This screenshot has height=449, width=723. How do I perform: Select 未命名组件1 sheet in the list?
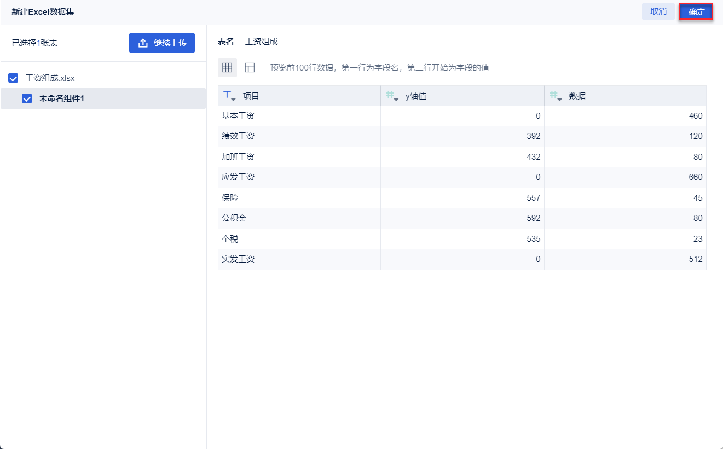61,98
